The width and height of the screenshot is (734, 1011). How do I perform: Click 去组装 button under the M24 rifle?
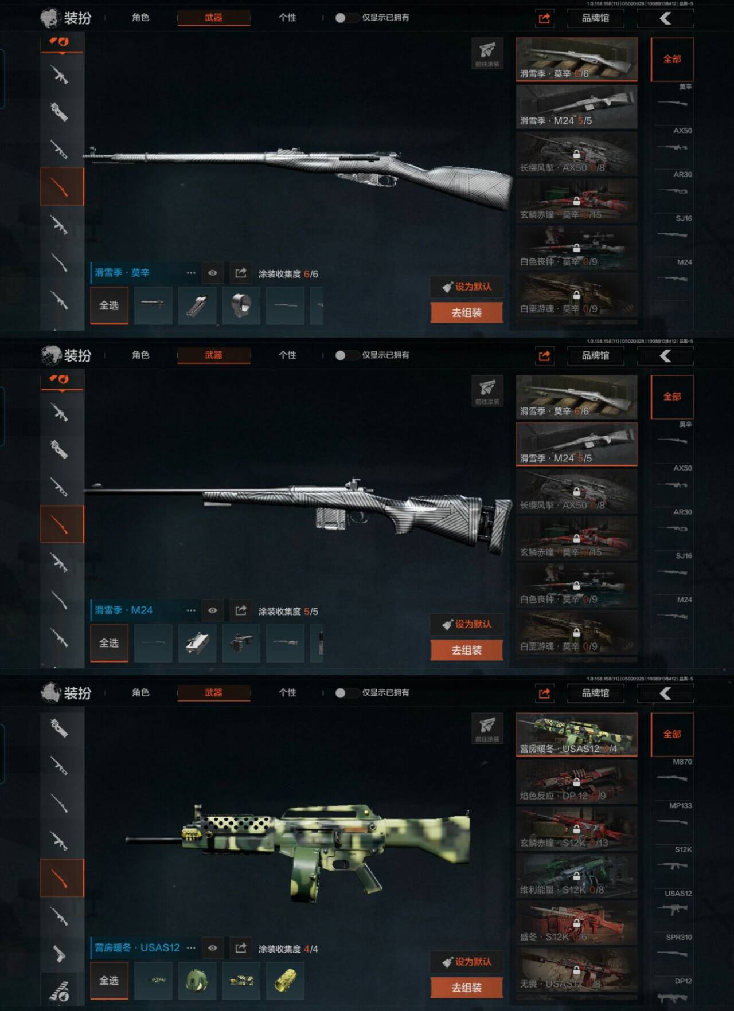coord(467,650)
